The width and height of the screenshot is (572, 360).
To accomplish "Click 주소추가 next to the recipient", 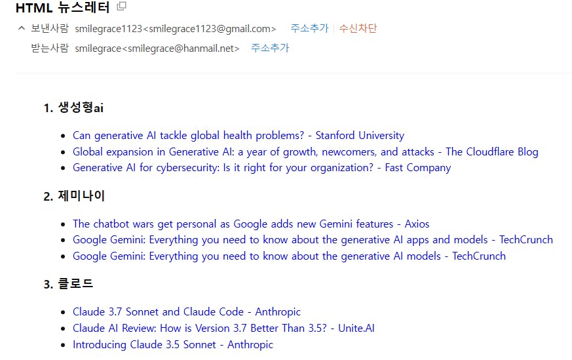I will (x=270, y=49).
